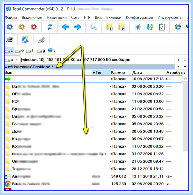Click the unpack files icon with up arrow
The image size is (193, 195).
121,27
